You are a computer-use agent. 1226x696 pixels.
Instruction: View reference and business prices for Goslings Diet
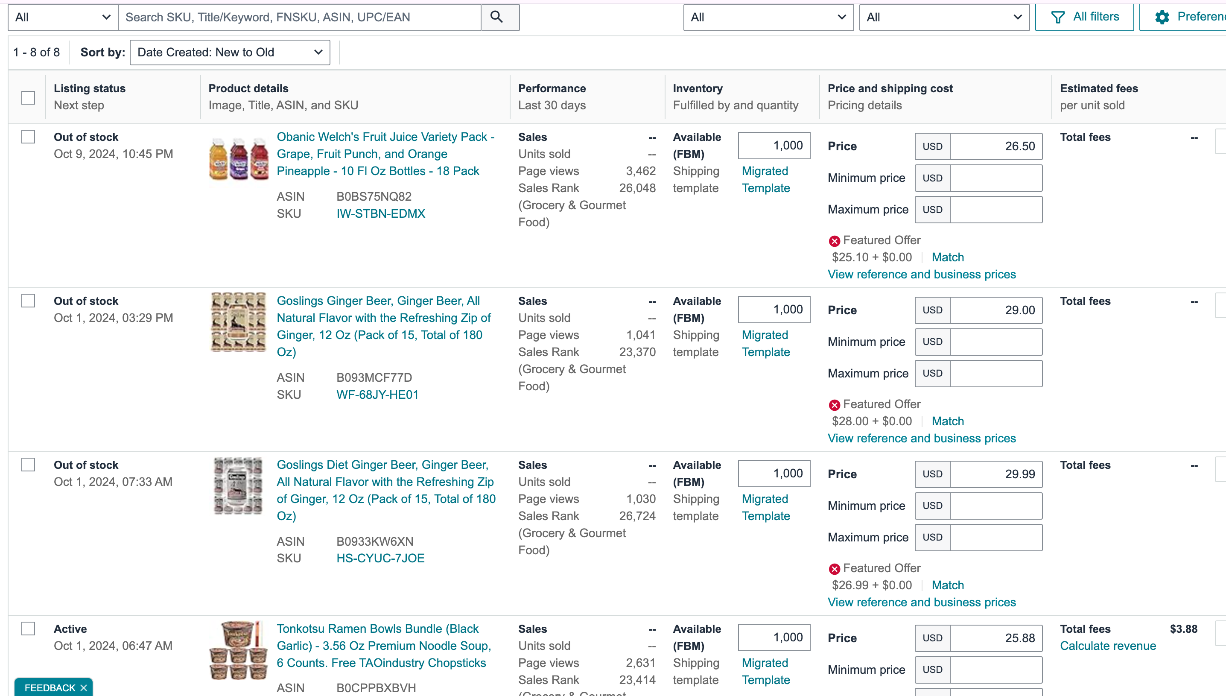point(922,603)
